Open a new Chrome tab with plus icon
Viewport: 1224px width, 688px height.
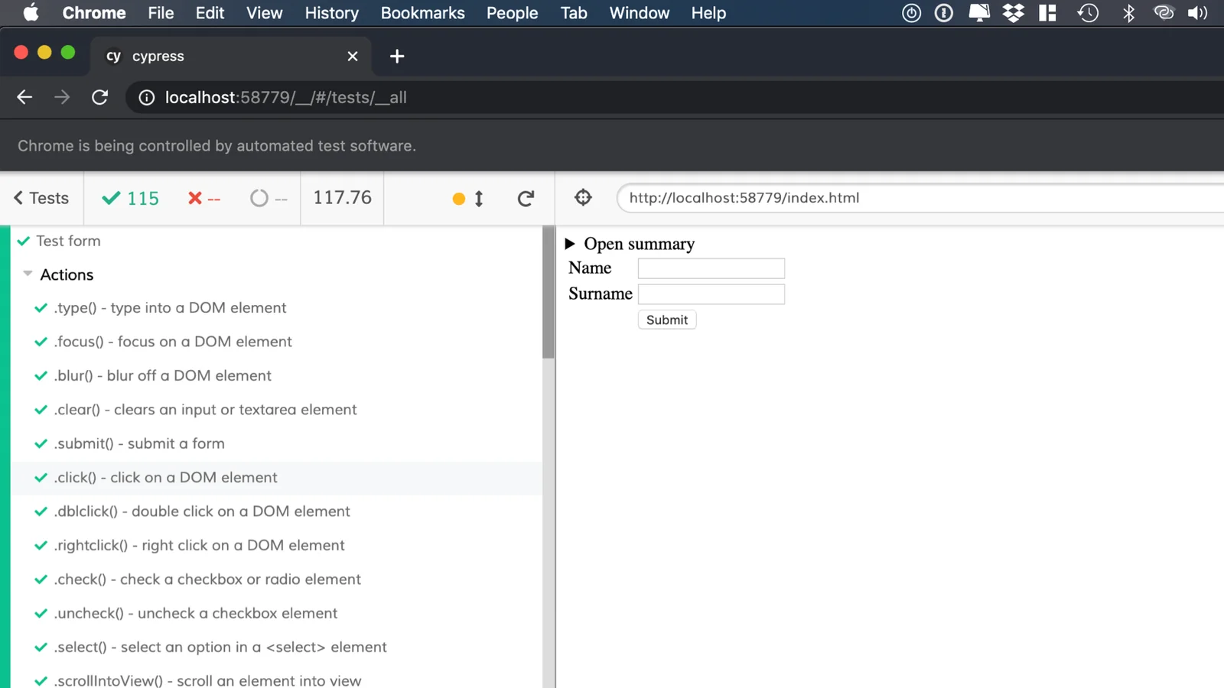pyautogui.click(x=397, y=57)
